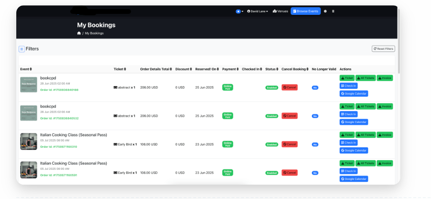Add first bookcpd booking to Google Calendar
Screen dimensions: 431x199
coord(354,94)
